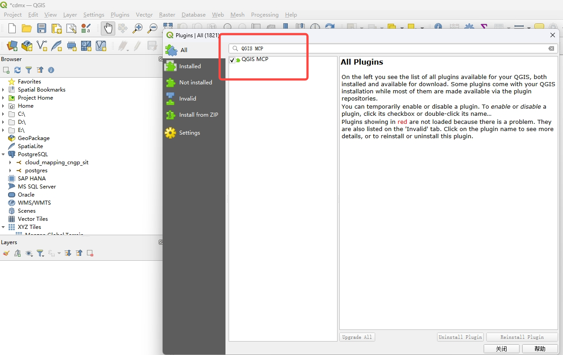
Task: Open the Project menu
Action: [13, 15]
